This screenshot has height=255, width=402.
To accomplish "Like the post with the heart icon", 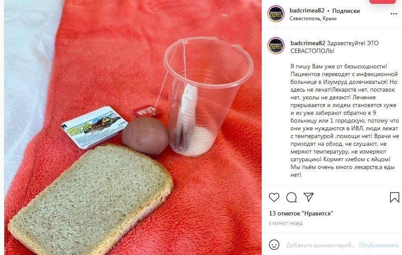I will [274, 197].
